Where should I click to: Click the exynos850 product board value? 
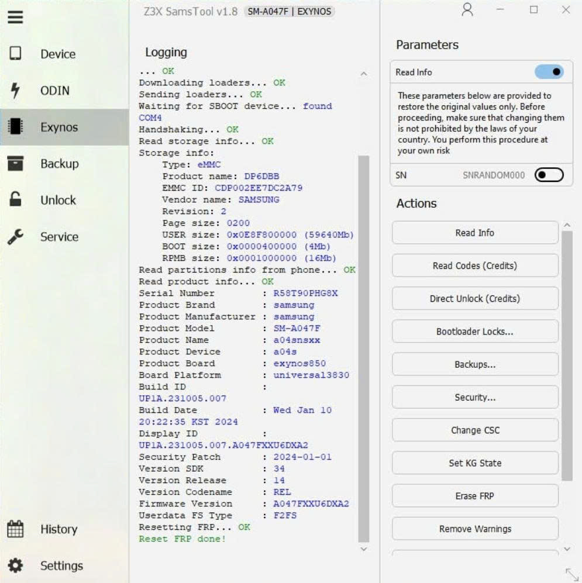[299, 363]
